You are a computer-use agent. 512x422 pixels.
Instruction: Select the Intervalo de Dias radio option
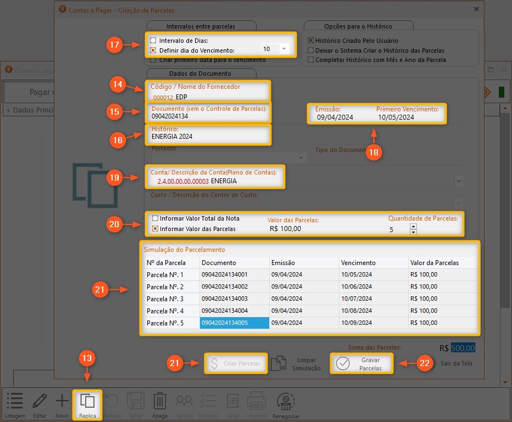pyautogui.click(x=153, y=41)
